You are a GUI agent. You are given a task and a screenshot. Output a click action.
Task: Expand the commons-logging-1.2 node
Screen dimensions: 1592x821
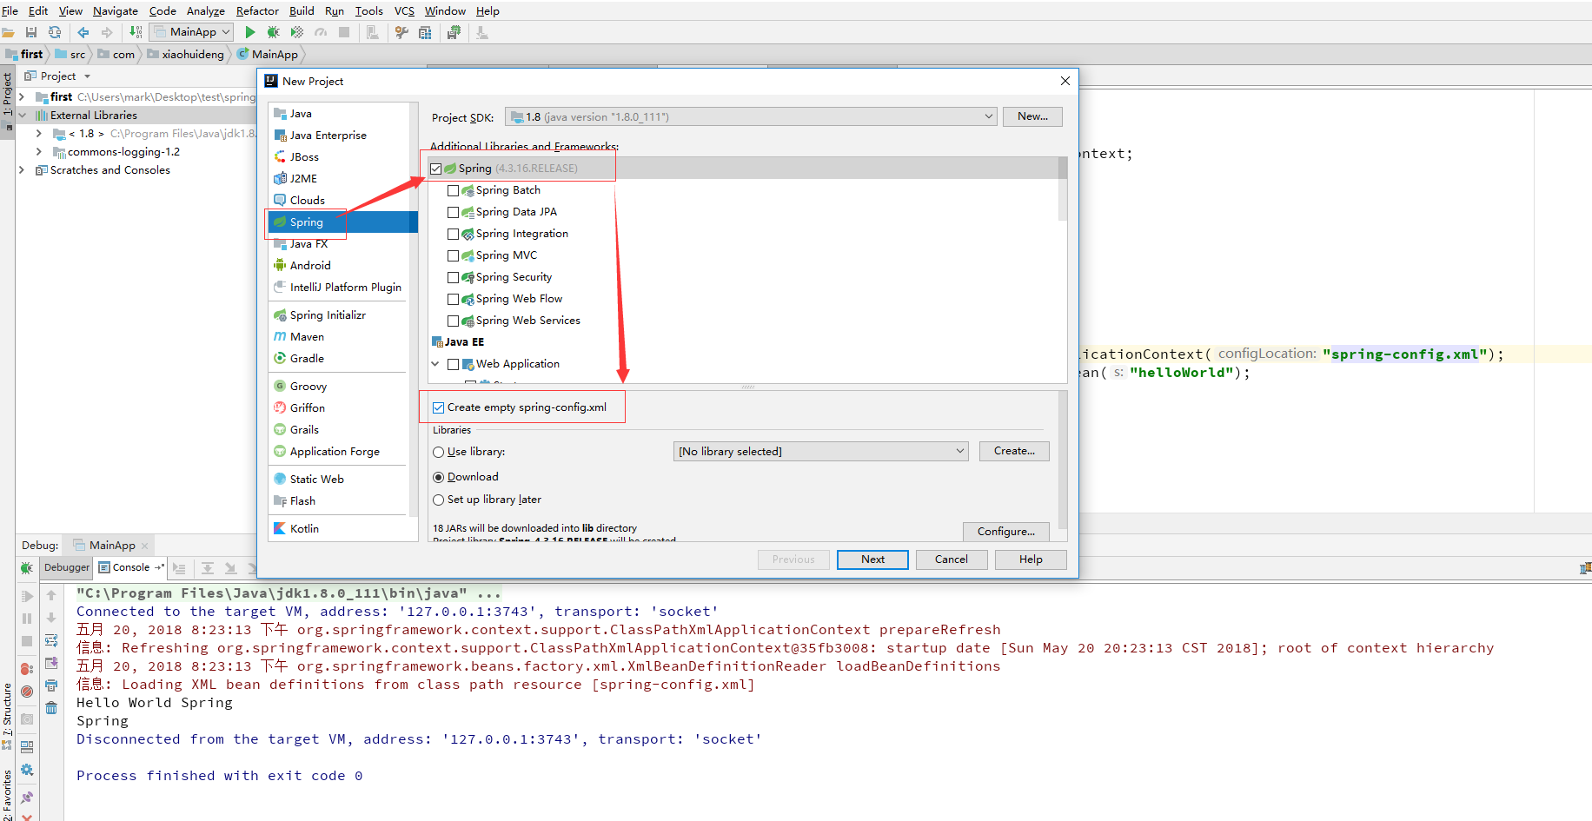39,152
